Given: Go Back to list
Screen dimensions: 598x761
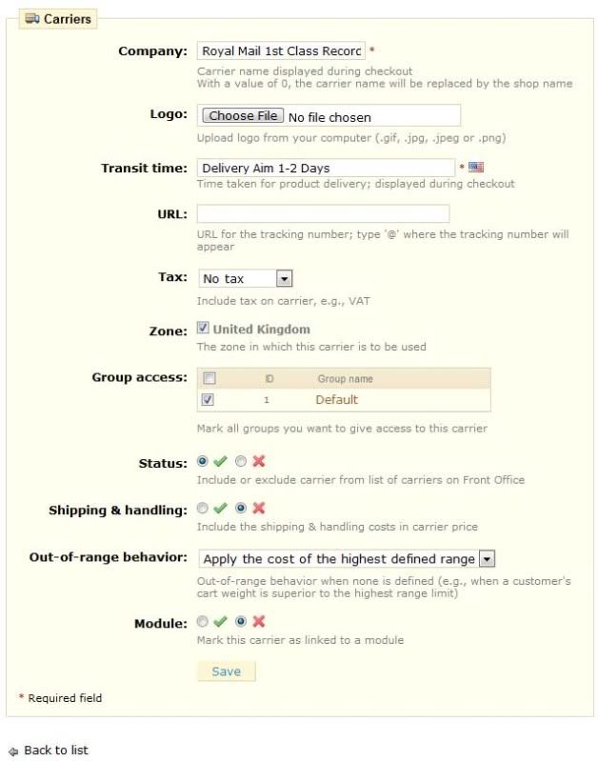Looking at the screenshot, I should 55,751.
